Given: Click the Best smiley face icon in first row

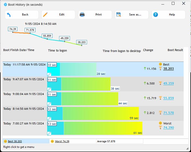Looking at the screenshot, I should point(160,64).
